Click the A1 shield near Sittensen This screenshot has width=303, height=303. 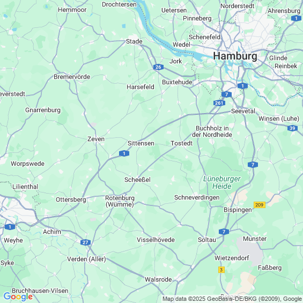pos(124,153)
